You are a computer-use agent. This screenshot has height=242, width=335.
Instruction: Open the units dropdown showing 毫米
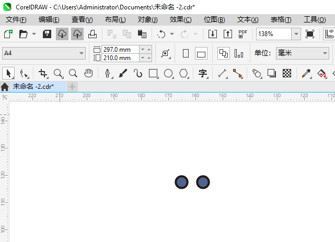[x=302, y=53]
